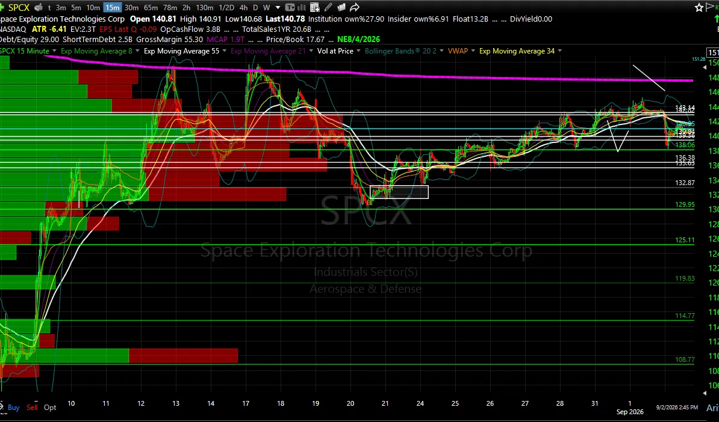The image size is (719, 422).
Task: Select the pencil drawing tool icon
Action: click(328, 7)
